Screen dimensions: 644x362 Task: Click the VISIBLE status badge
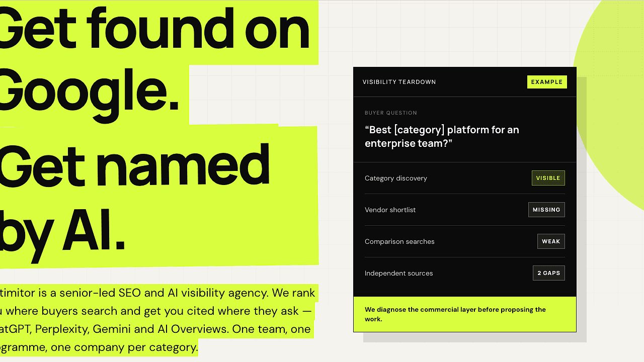point(548,178)
